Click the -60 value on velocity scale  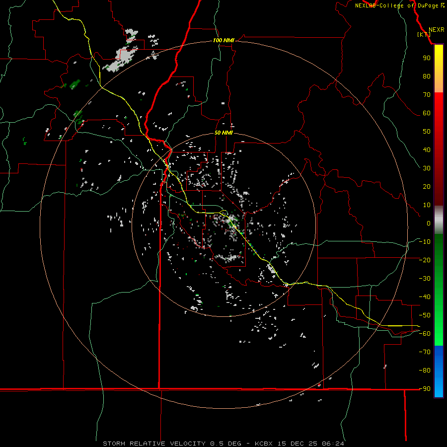click(x=425, y=334)
